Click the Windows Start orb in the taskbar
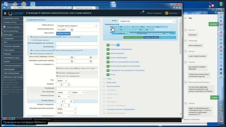 (221, 4)
